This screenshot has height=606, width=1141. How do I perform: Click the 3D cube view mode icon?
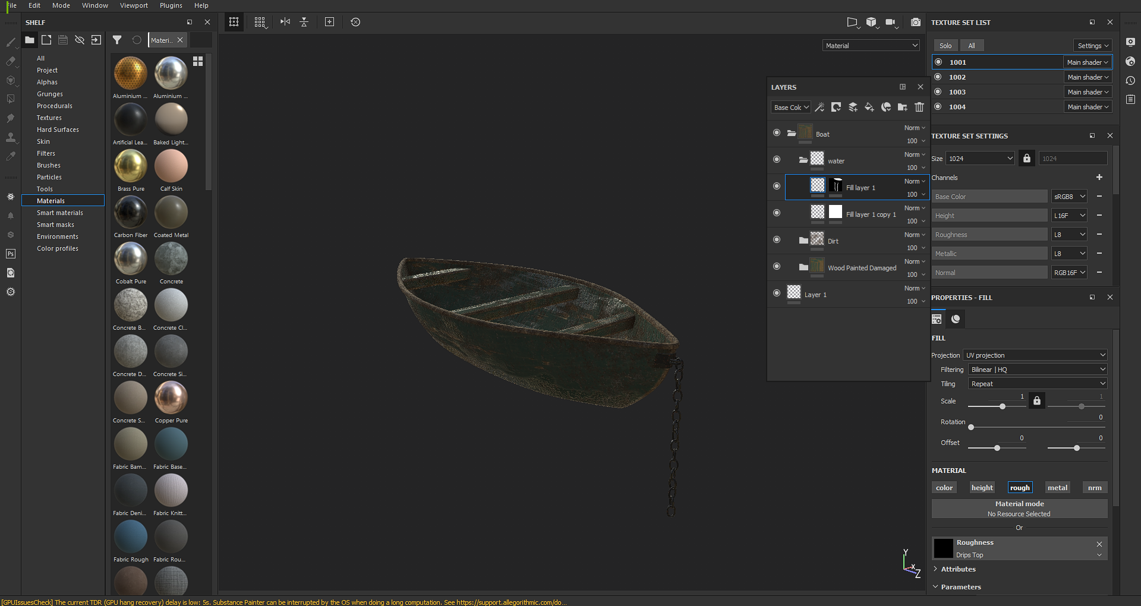pyautogui.click(x=872, y=22)
